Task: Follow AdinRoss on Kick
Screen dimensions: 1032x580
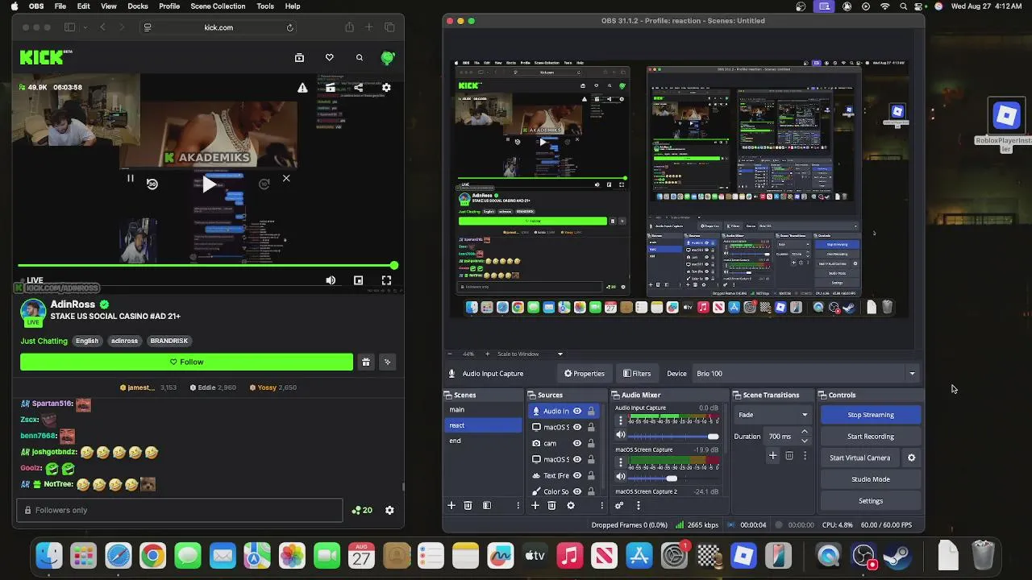Action: tap(186, 362)
